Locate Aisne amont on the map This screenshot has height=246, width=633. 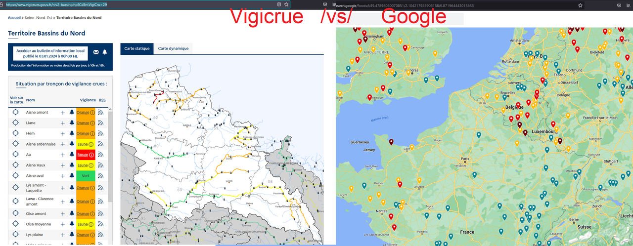(15, 112)
